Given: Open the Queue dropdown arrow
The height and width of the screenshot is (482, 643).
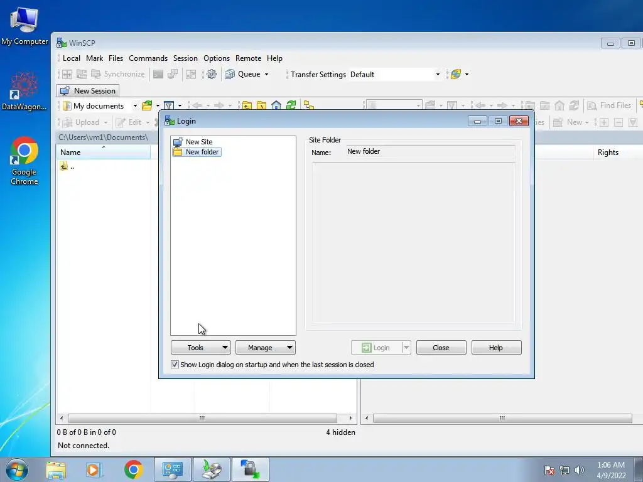Looking at the screenshot, I should (x=266, y=74).
